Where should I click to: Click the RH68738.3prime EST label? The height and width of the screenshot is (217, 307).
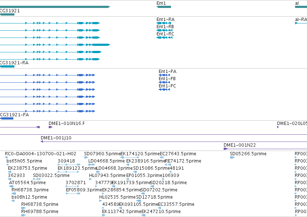click(x=30, y=190)
